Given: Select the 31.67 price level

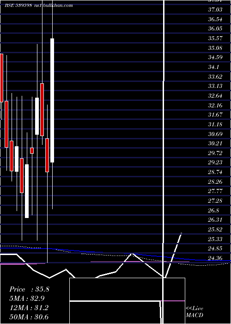Looking at the screenshot, I should [x=215, y=115].
